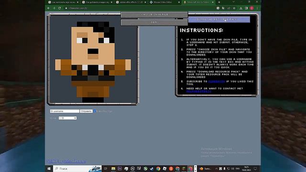
Task: Open the 1.19 version dropdown
Action: (67, 118)
